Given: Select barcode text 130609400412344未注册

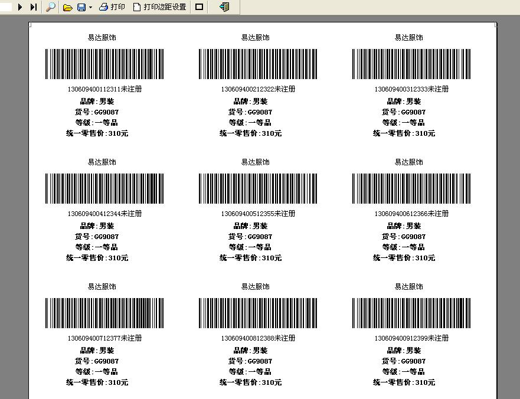Looking at the screenshot, I should point(105,214).
